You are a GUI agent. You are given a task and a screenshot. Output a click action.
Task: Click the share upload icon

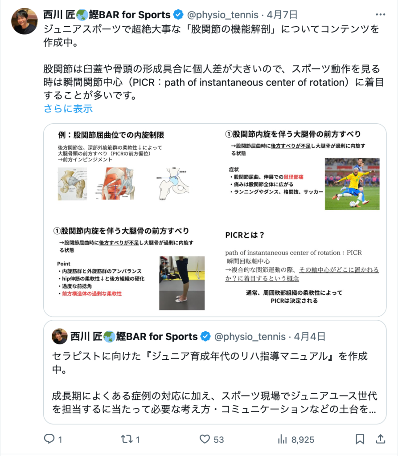click(x=380, y=439)
